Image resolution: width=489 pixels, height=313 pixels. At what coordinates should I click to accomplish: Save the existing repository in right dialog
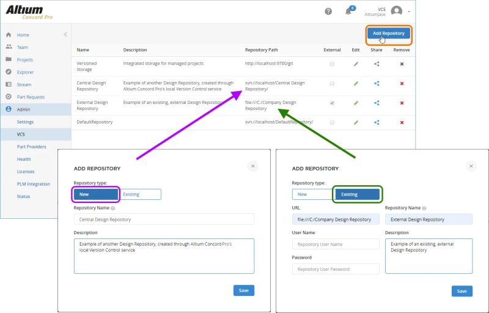(x=462, y=291)
